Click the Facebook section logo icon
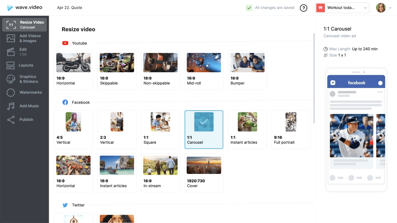Viewport: 397px width, 223px height. (x=65, y=102)
